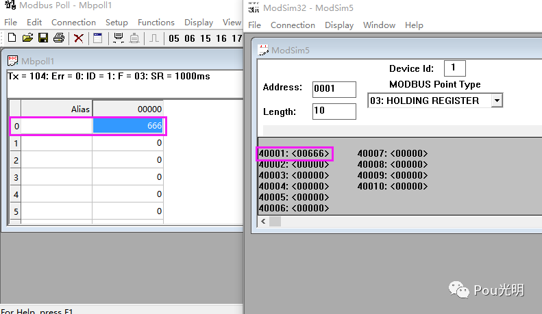Click register 40009 entry
Viewport: 542px width, 314px height.
(x=393, y=175)
